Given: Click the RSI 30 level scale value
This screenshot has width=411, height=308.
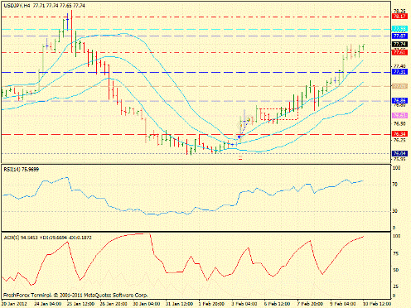Looking at the screenshot, I should [395, 211].
